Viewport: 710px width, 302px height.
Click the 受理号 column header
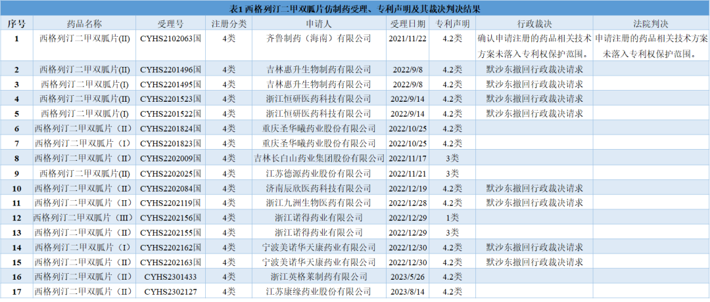170,24
